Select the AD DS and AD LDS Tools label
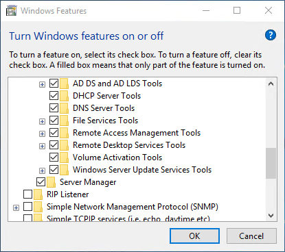Screen dimensions: 285x252 pyautogui.click(x=117, y=84)
